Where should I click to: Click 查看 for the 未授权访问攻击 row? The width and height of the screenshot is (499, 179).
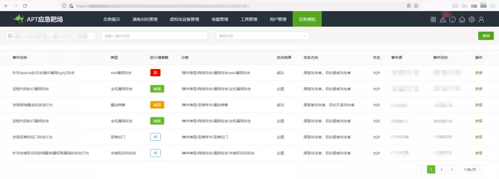click(x=479, y=153)
